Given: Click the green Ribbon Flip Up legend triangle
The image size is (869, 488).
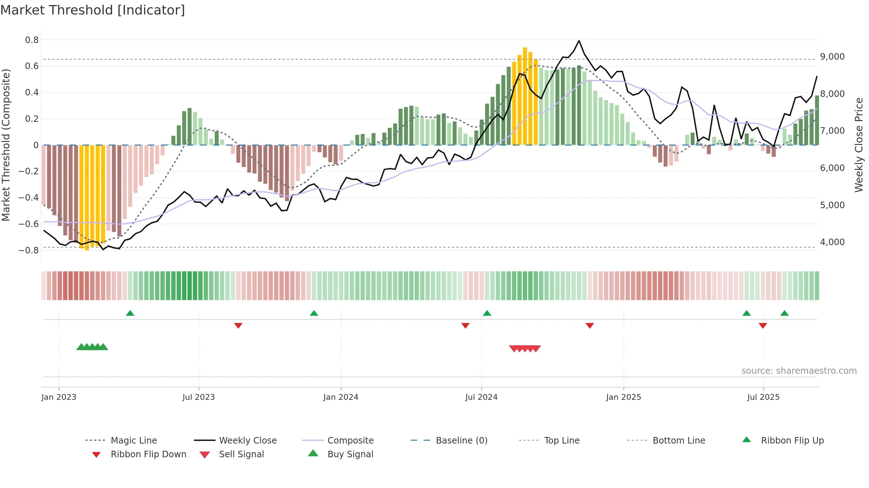Looking at the screenshot, I should pos(747,440).
